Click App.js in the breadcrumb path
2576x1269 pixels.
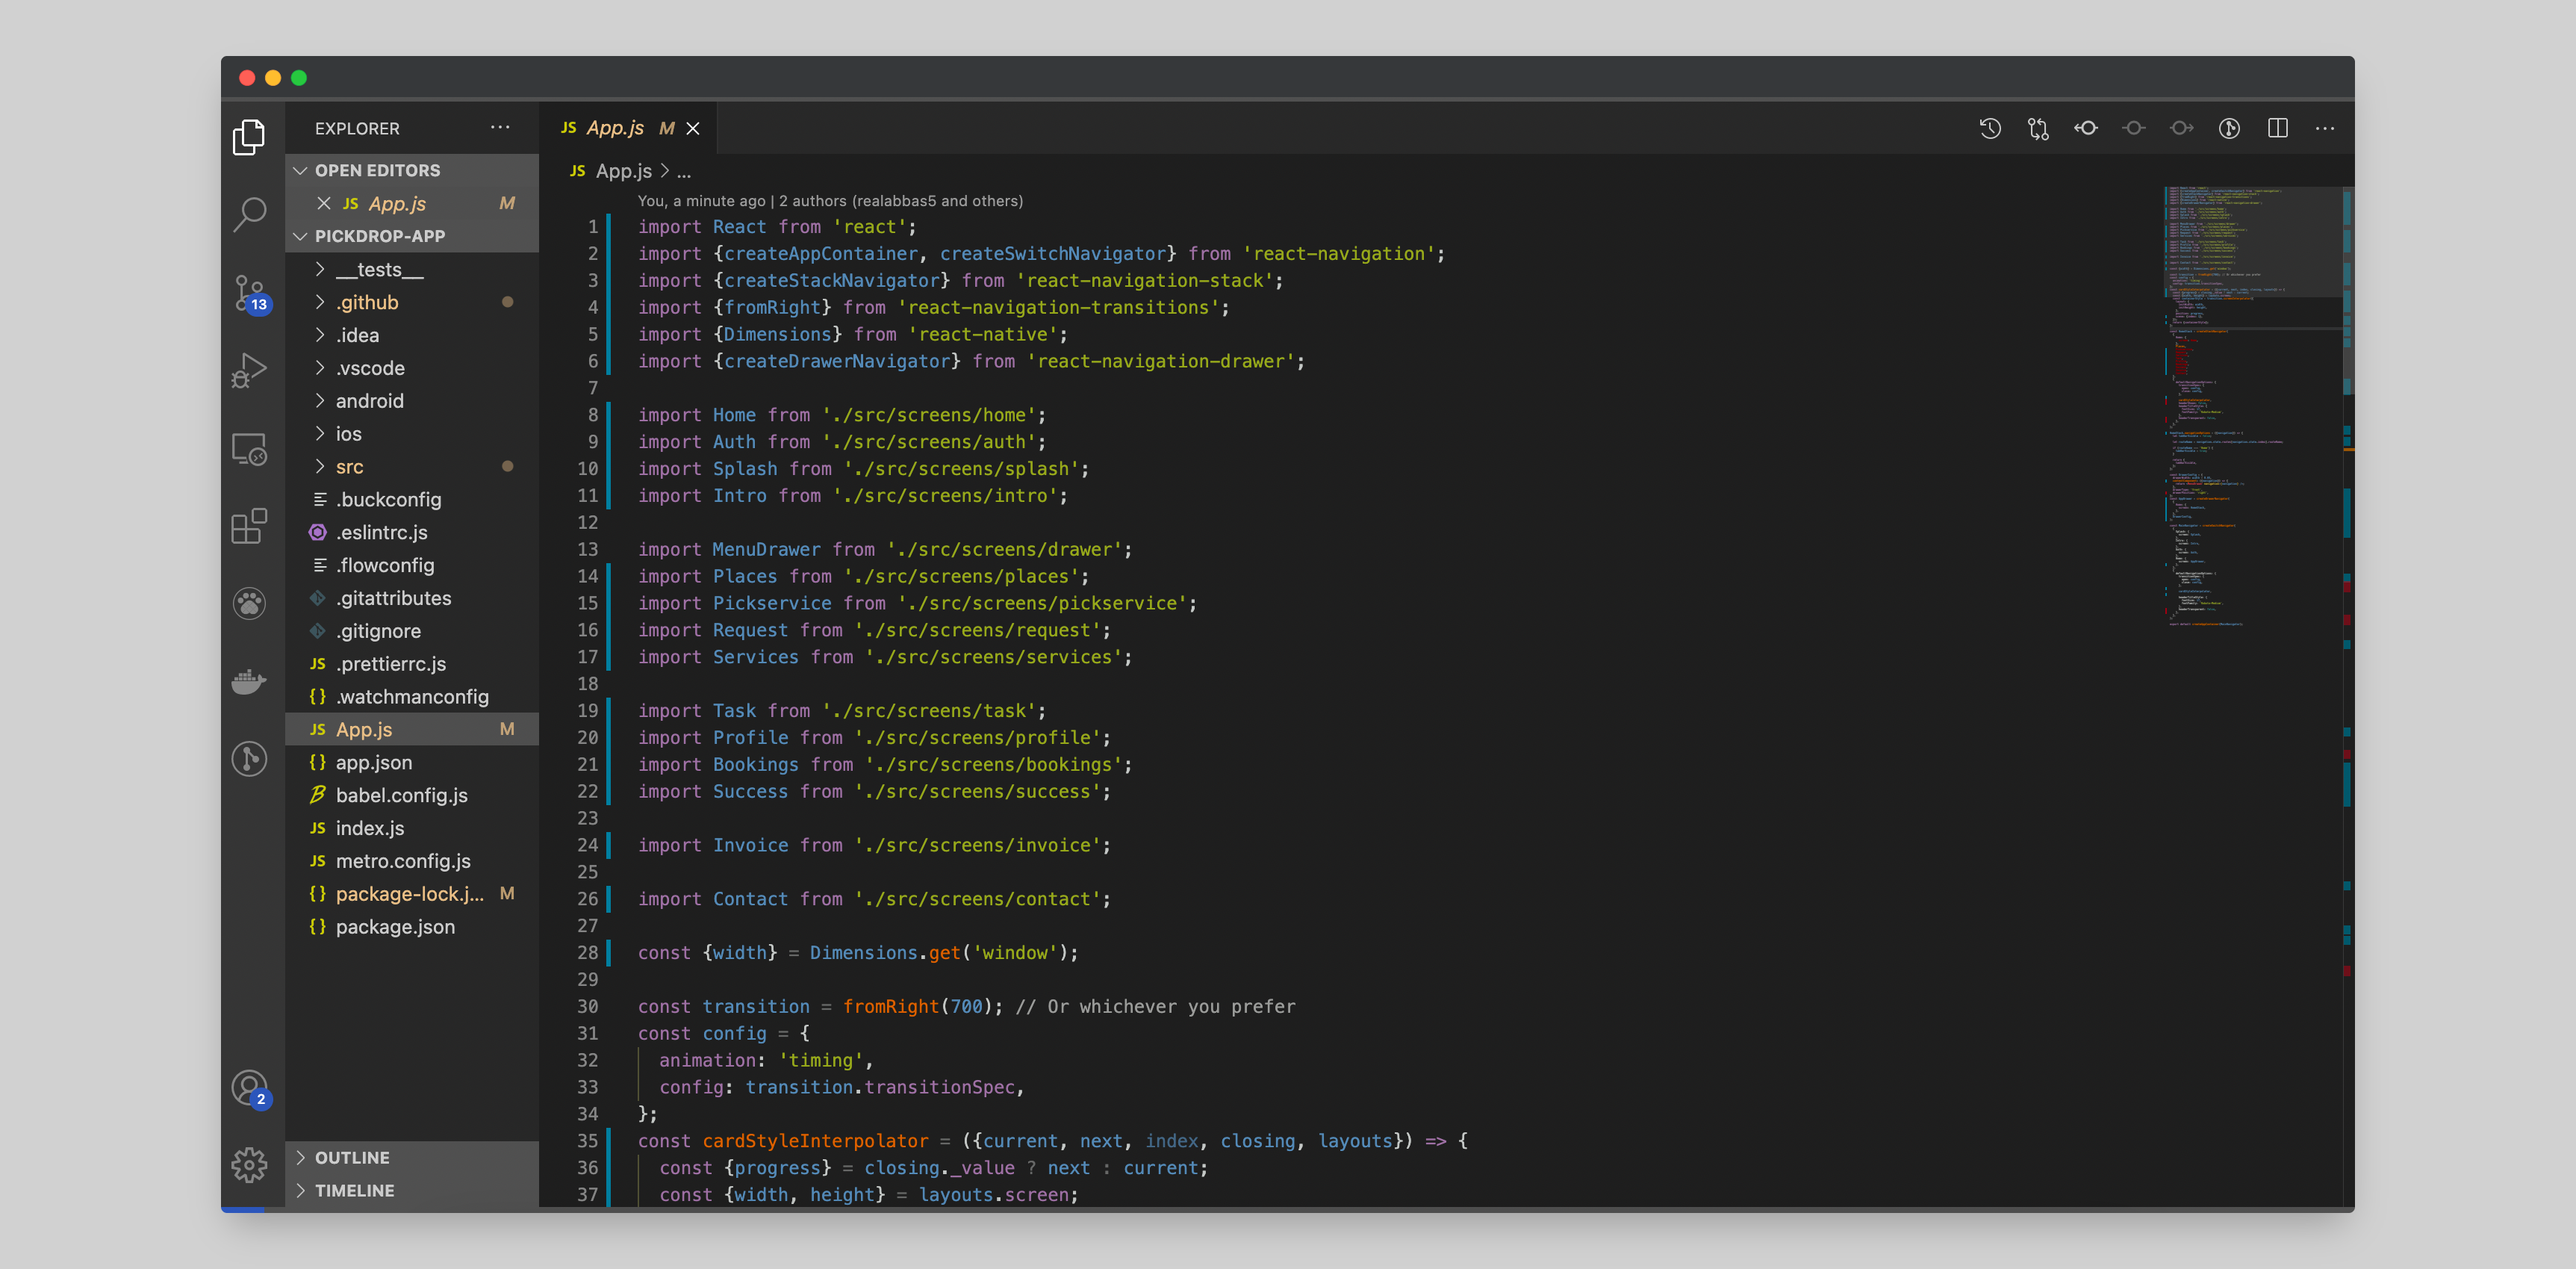pos(623,171)
